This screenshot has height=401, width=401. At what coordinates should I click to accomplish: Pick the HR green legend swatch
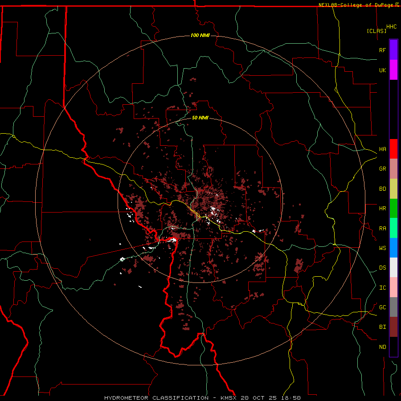pos(393,208)
